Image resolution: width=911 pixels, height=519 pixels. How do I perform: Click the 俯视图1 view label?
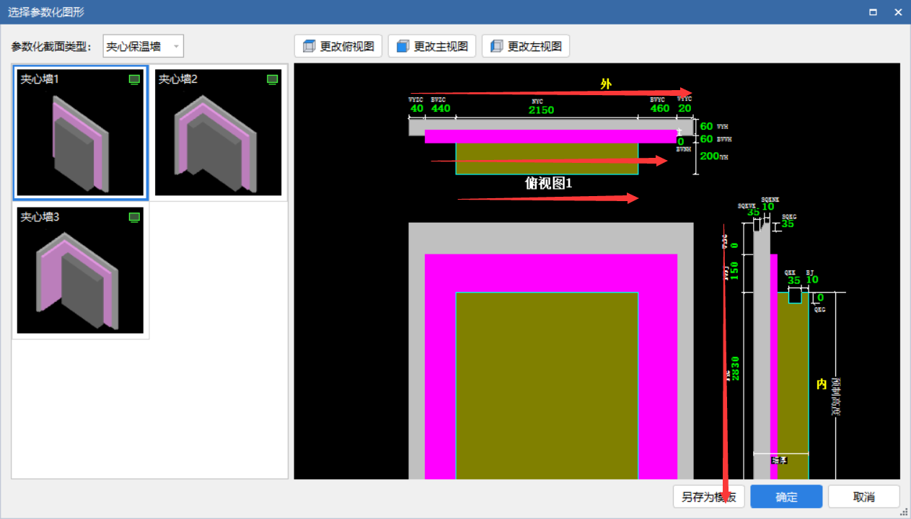coord(548,183)
